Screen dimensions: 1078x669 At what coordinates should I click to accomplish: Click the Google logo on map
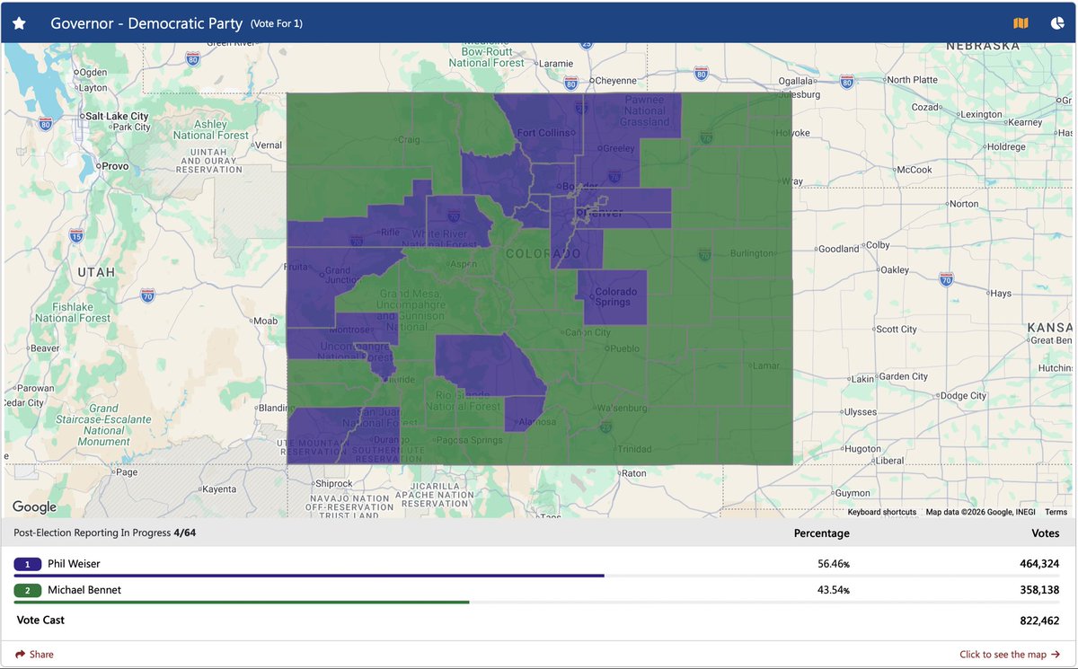point(34,507)
